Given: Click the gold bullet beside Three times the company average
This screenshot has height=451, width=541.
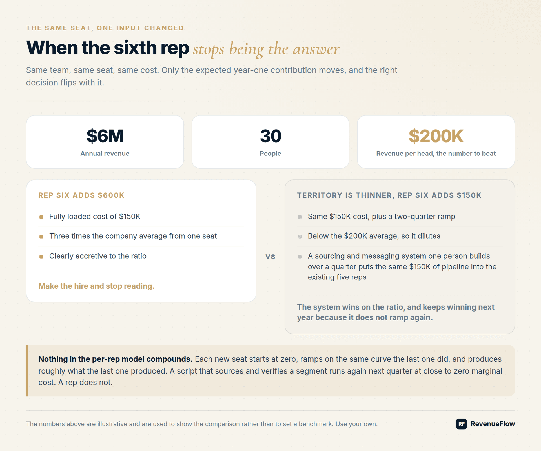Looking at the screenshot, I should [41, 236].
